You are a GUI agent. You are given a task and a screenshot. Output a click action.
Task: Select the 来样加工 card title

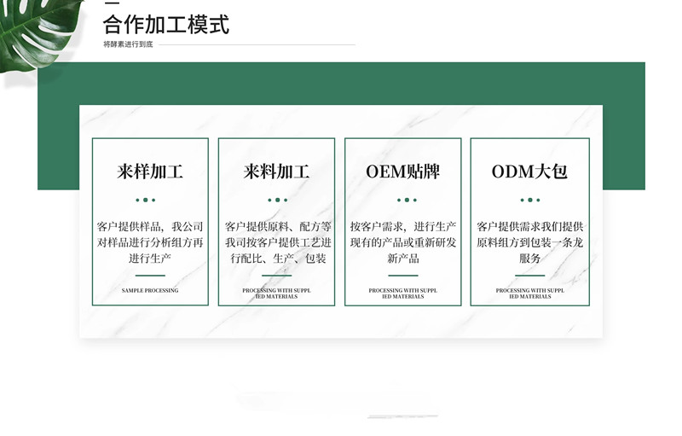(x=150, y=171)
